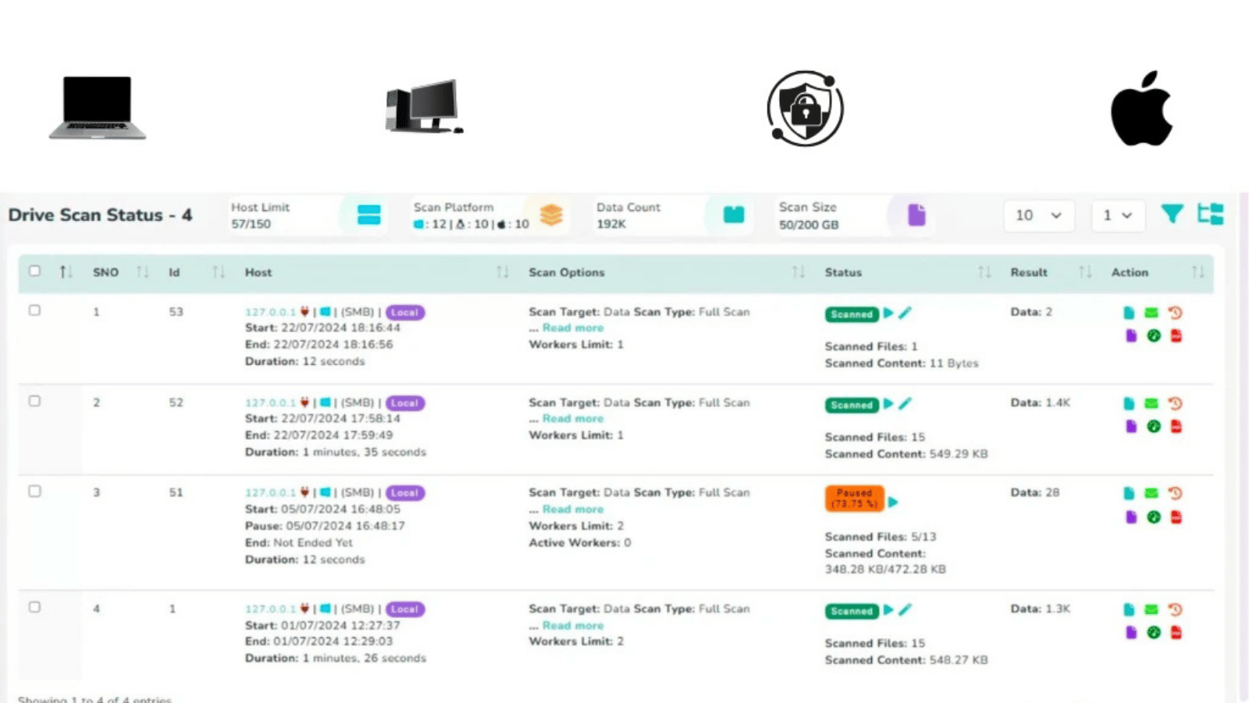1249x703 pixels.
Task: Open the history icon in row 3
Action: click(x=1175, y=493)
